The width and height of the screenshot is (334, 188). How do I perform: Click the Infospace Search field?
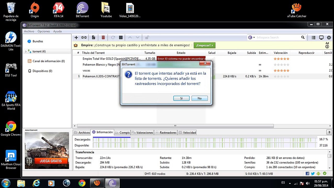click(x=278, y=37)
